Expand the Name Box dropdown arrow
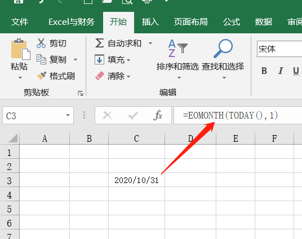The width and height of the screenshot is (302, 239). (68, 115)
